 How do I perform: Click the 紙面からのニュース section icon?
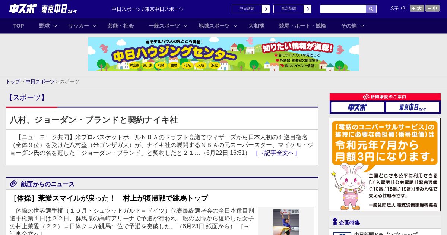tap(13, 184)
